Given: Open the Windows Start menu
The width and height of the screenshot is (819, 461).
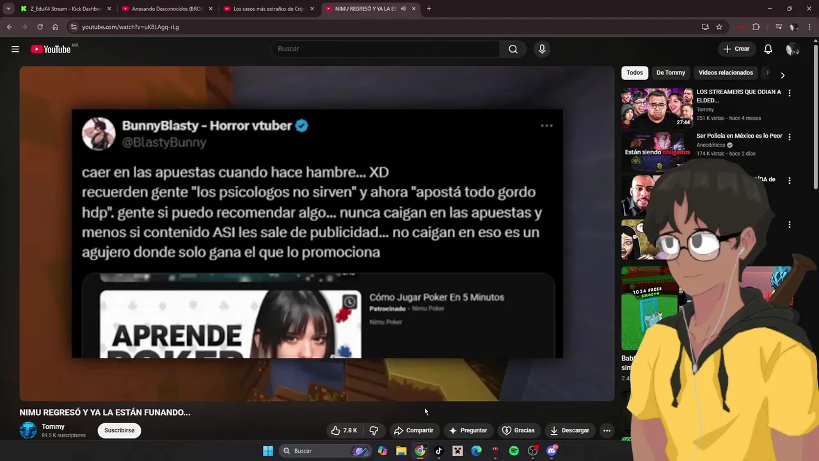Looking at the screenshot, I should point(268,451).
